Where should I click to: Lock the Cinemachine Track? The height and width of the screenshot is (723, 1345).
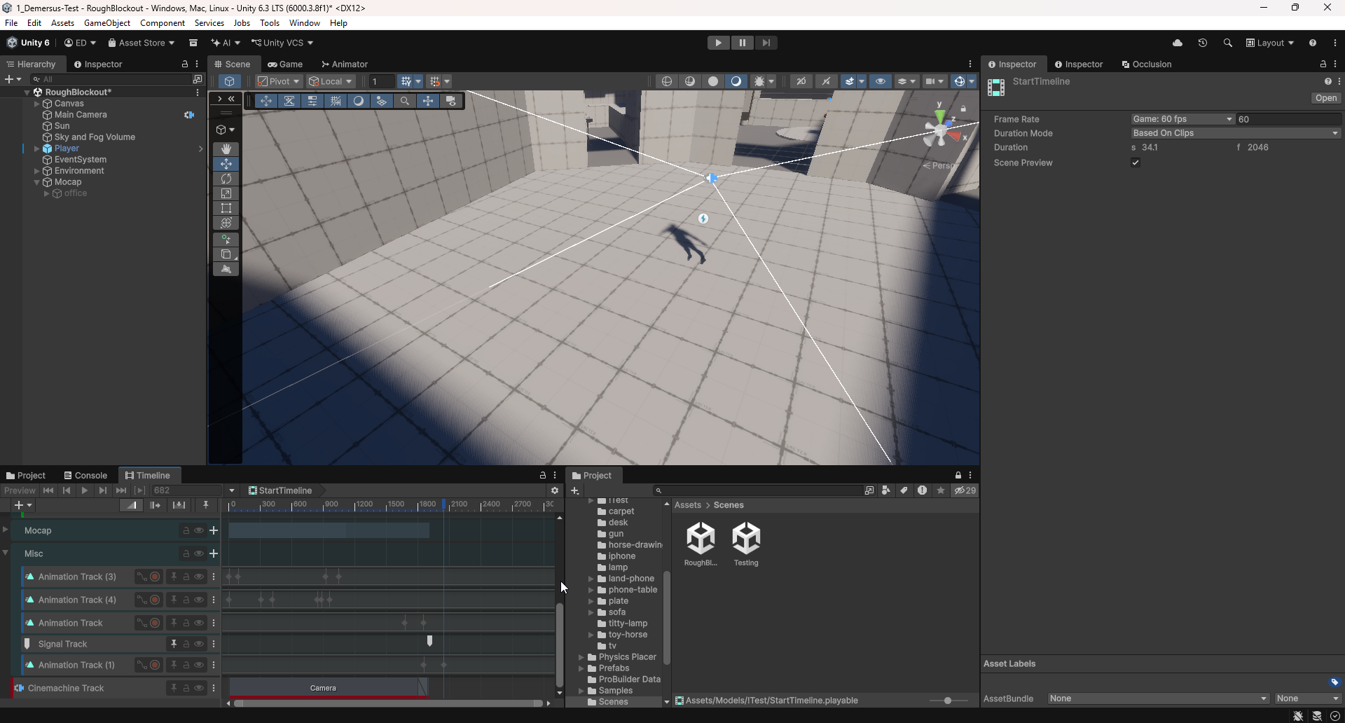(186, 689)
